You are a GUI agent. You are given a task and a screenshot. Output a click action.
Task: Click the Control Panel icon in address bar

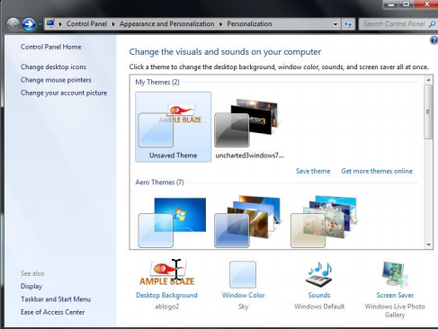click(x=50, y=23)
